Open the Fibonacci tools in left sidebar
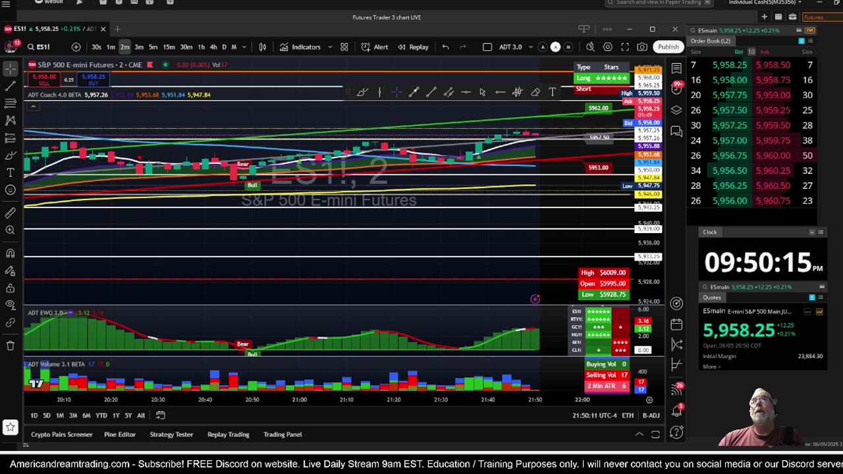Screen dimensions: 843x474 [x=11, y=103]
